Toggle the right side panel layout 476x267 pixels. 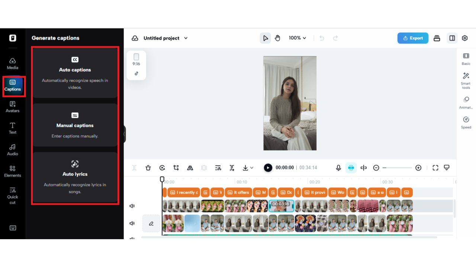point(452,38)
